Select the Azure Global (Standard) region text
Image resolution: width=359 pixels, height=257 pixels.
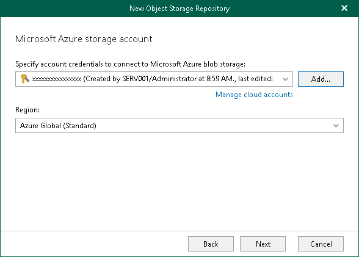(58, 126)
